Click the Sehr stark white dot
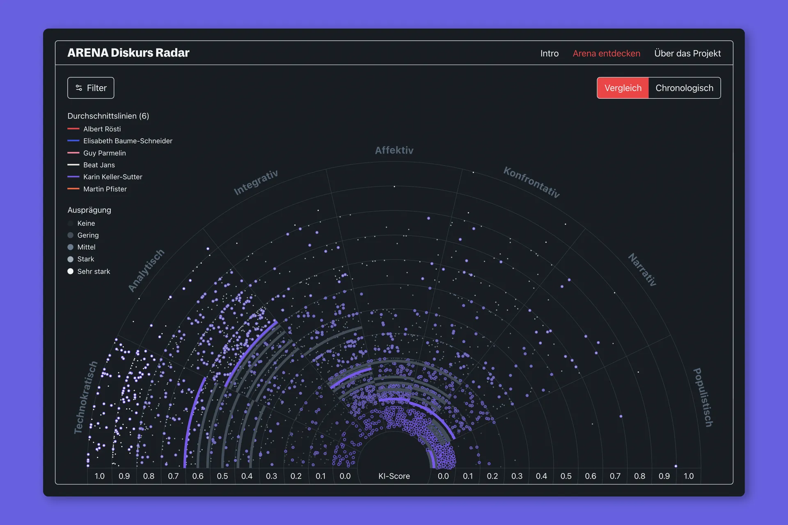The image size is (788, 525). click(x=71, y=271)
